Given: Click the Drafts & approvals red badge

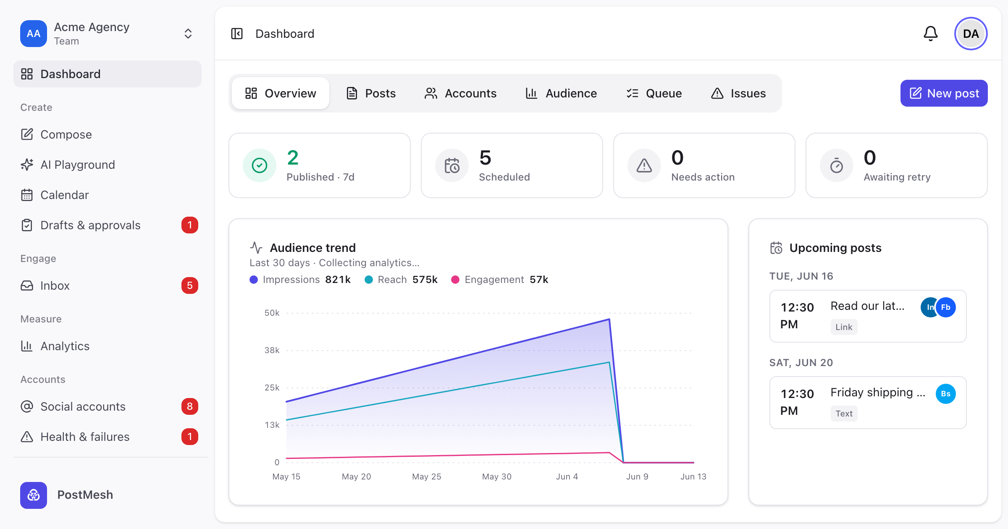Looking at the screenshot, I should [190, 225].
